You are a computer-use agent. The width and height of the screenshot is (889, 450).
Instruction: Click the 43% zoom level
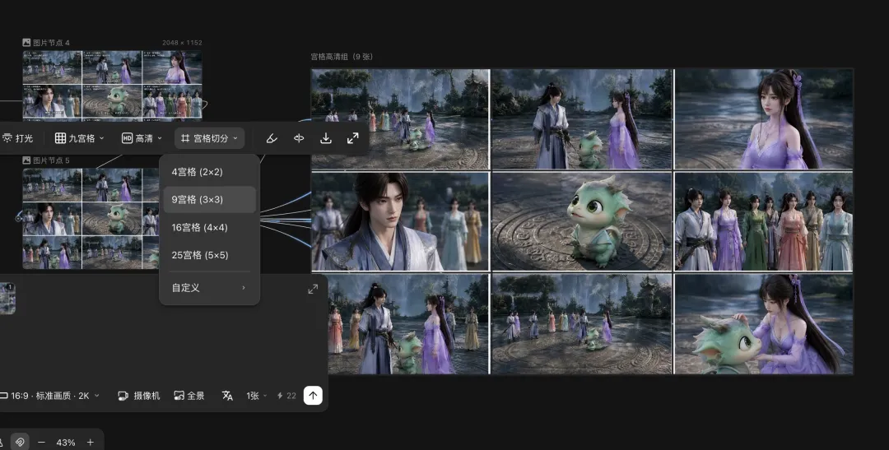(66, 442)
